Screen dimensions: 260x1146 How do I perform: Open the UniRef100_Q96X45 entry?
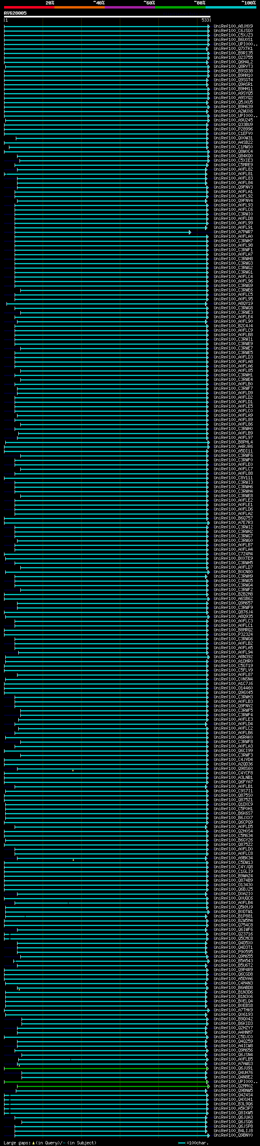point(233,692)
